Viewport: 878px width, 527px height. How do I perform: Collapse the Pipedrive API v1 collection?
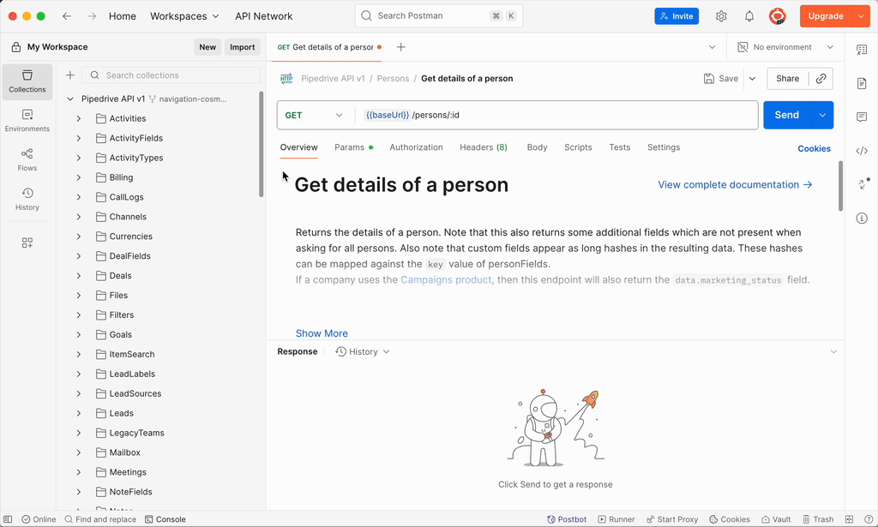point(70,99)
